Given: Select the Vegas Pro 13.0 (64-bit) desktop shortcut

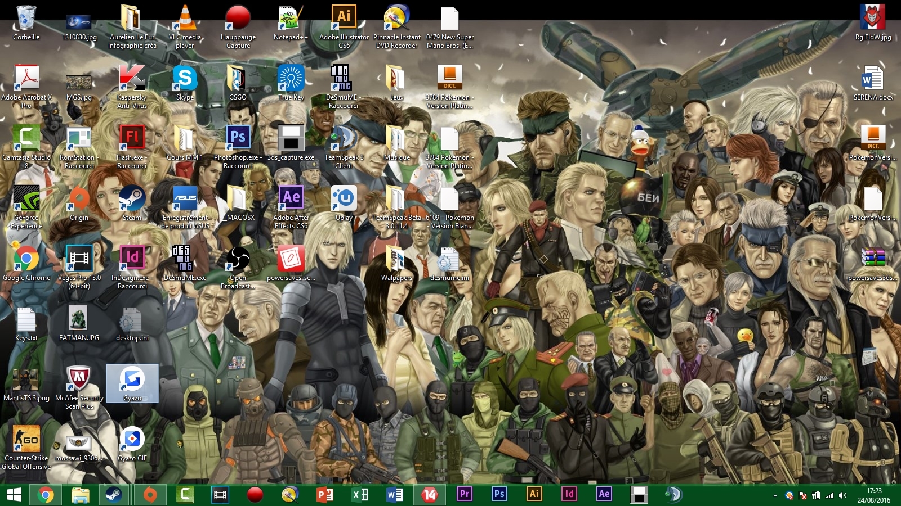Looking at the screenshot, I should pos(79,266).
